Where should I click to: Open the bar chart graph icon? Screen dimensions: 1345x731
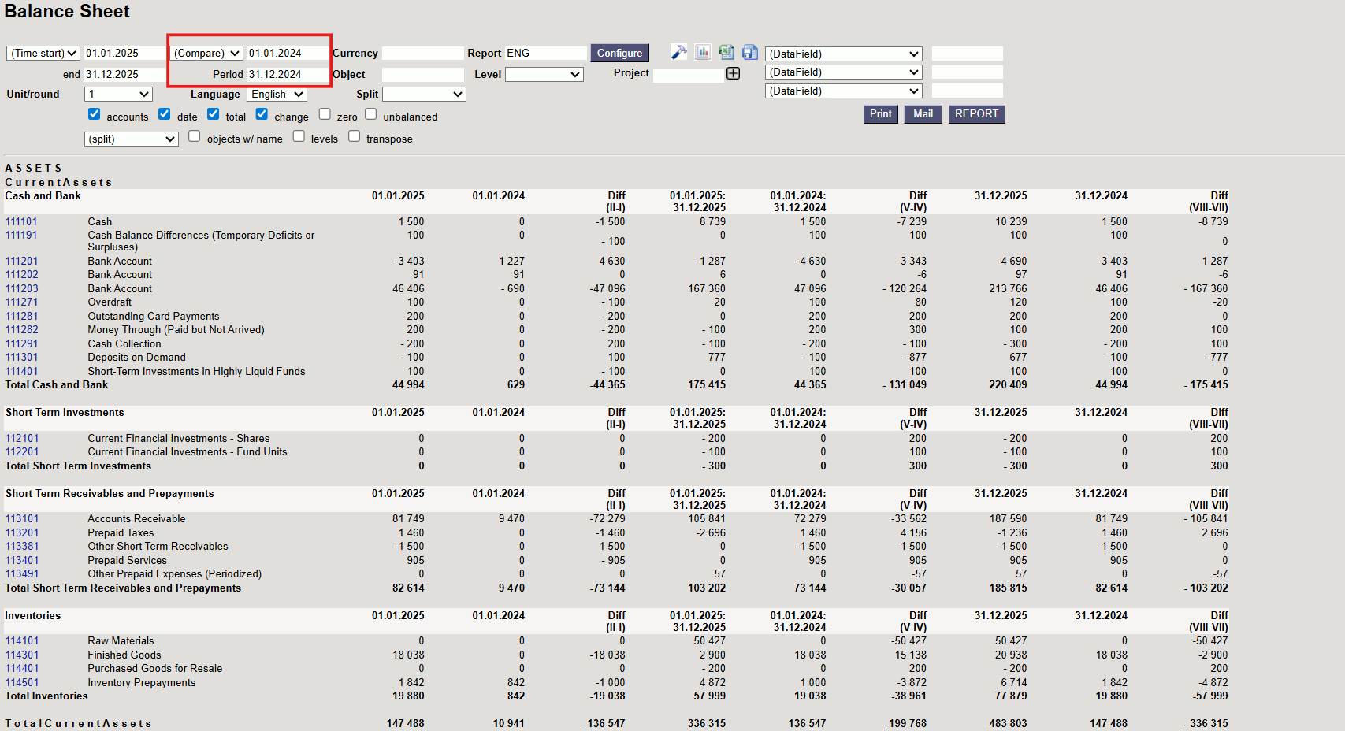click(x=703, y=52)
